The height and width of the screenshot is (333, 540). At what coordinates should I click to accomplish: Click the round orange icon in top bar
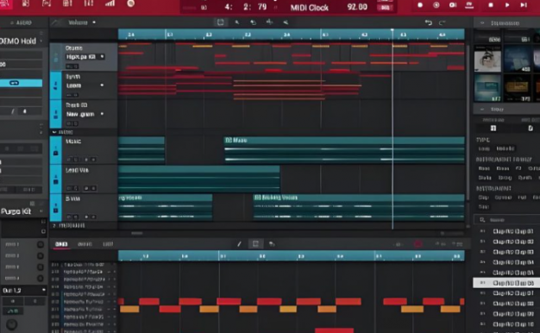(130, 3)
